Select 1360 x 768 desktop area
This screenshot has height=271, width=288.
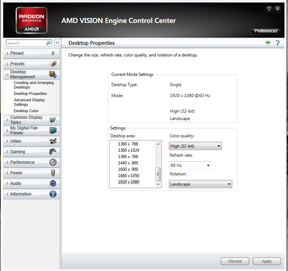[128, 144]
